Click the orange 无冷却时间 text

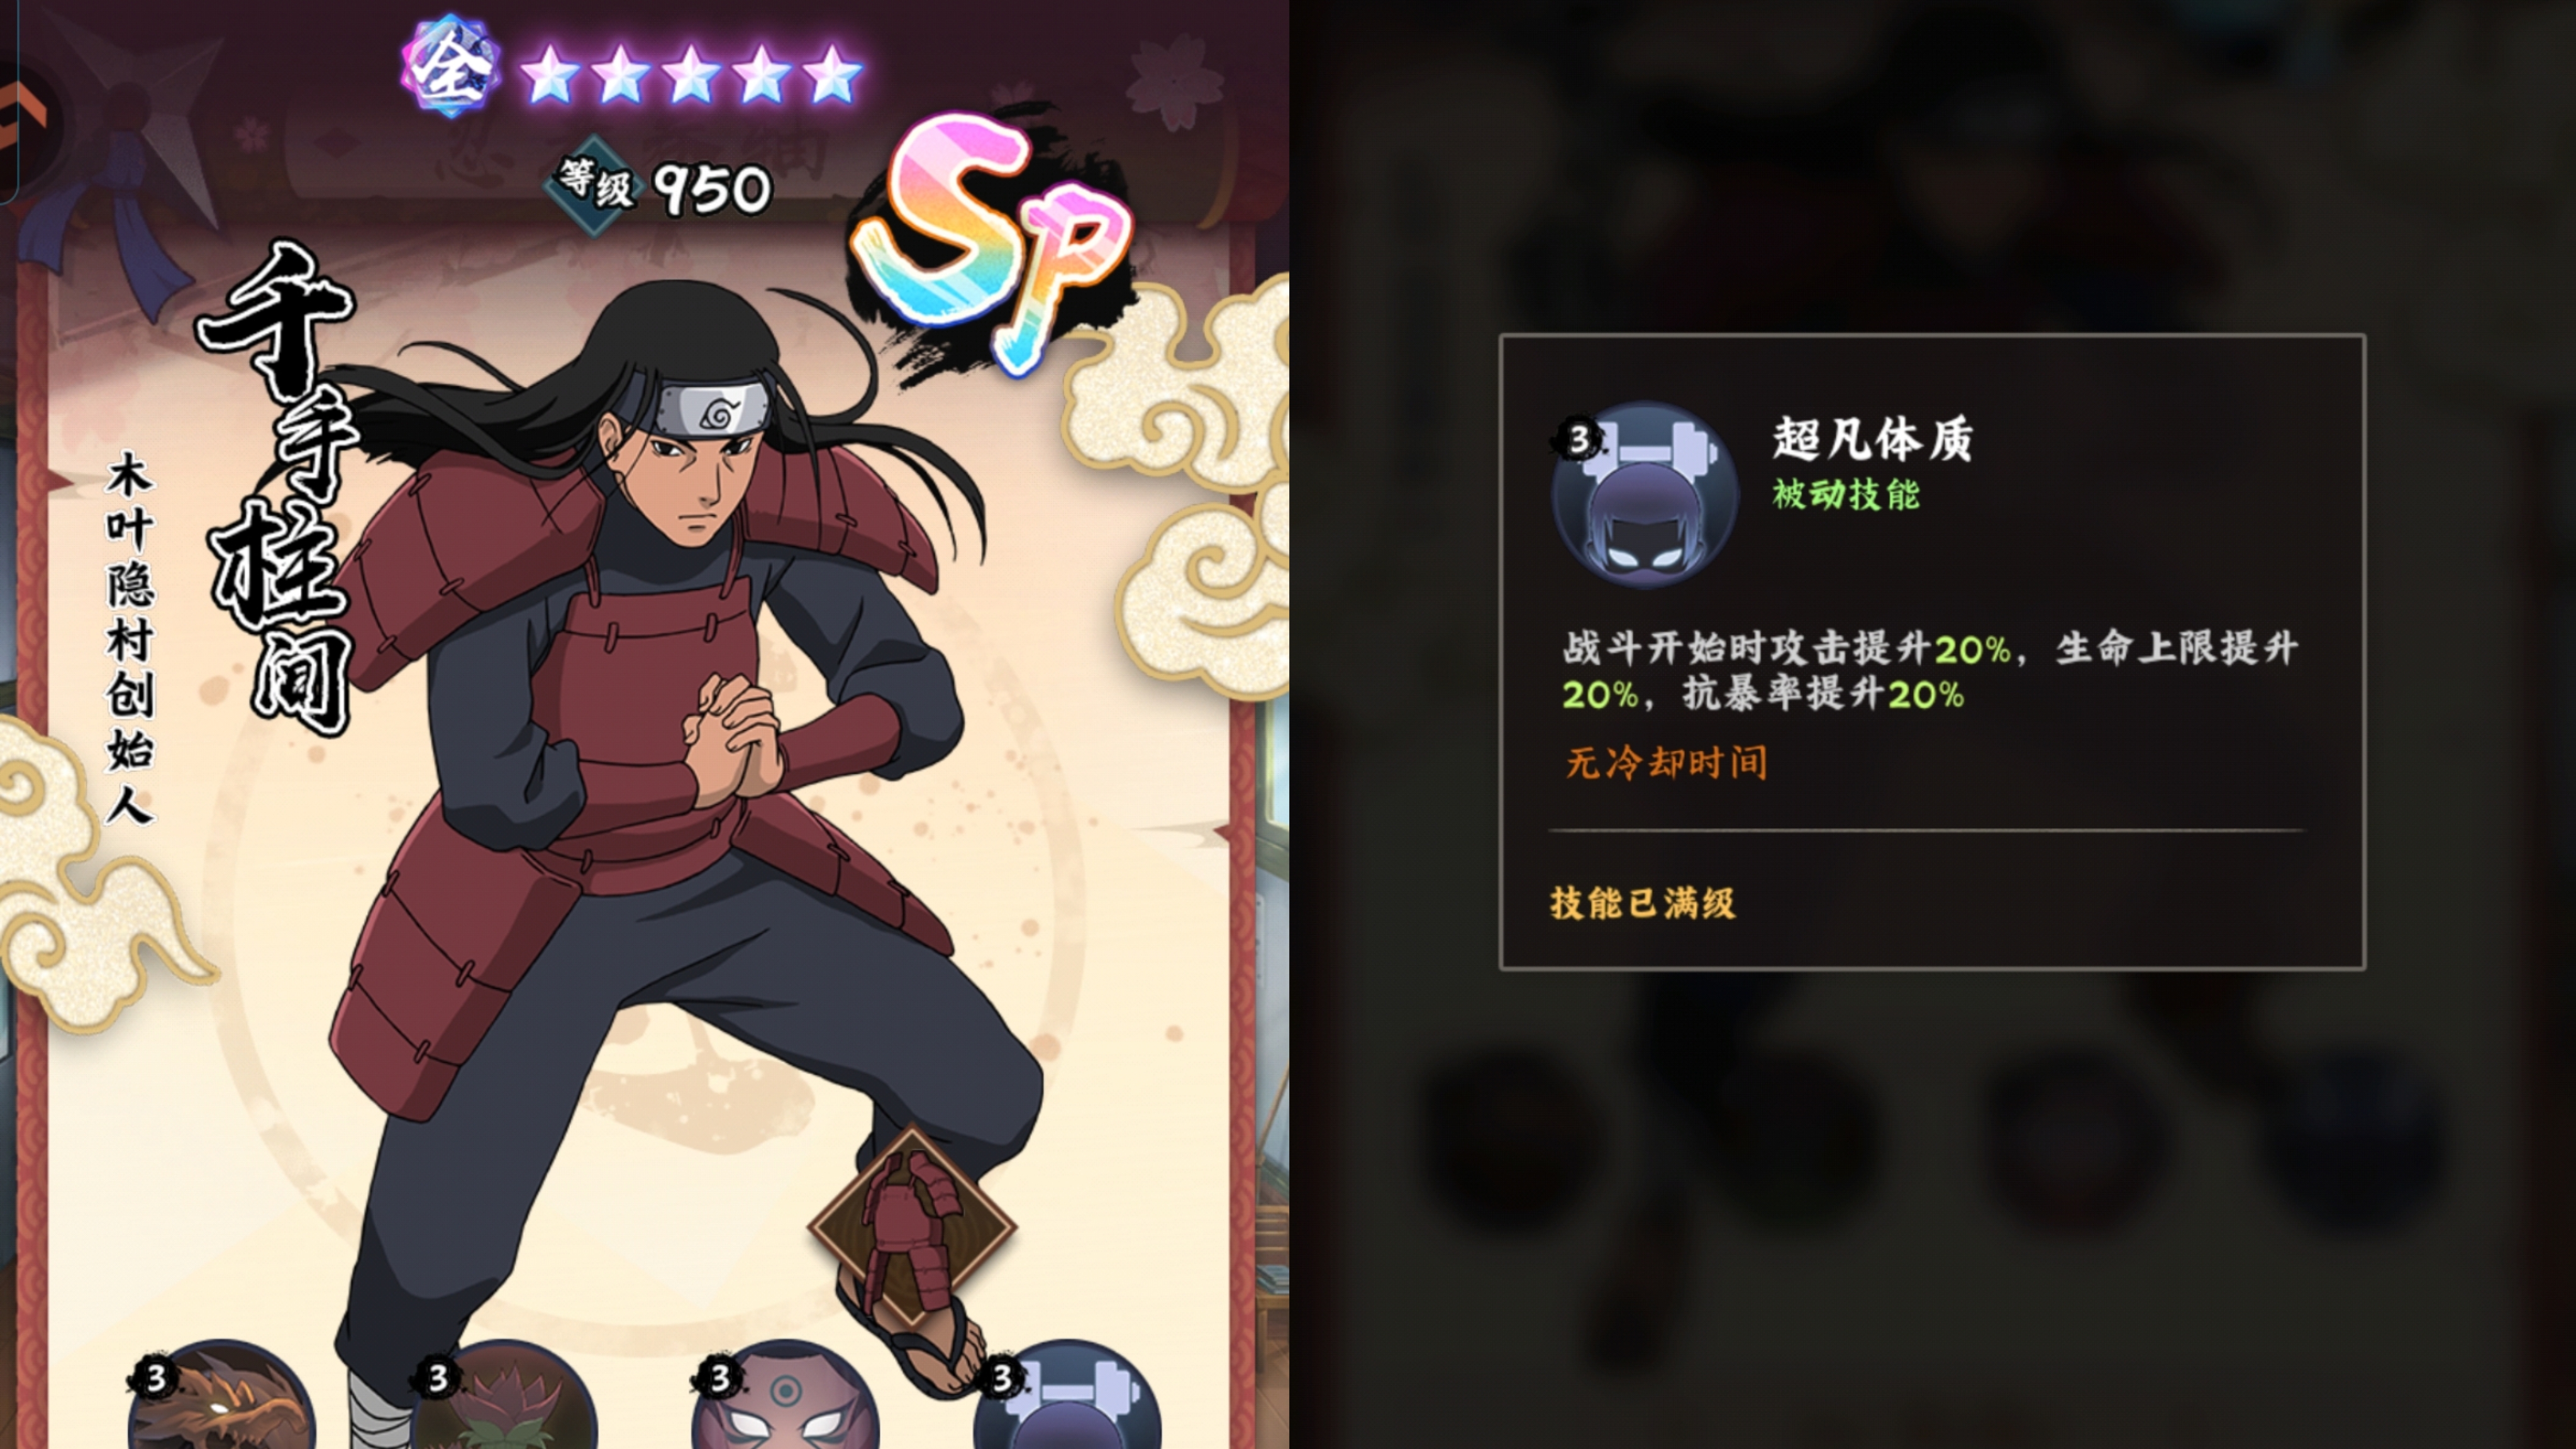coord(1666,763)
